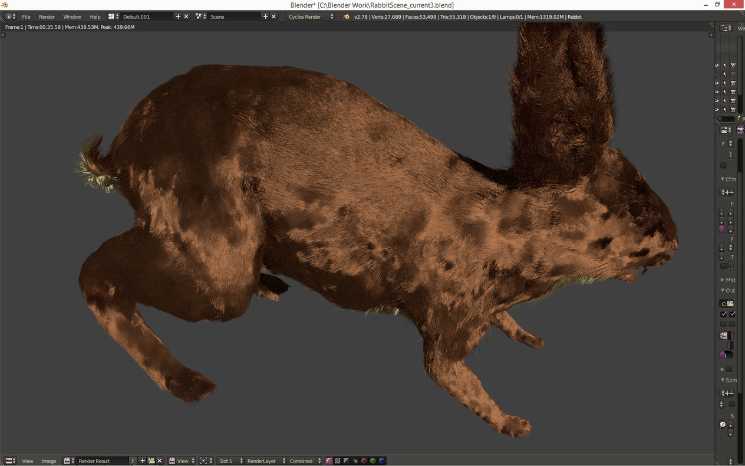Viewport: 745px width, 466px height.
Task: Open the Cycles Render engine dropdown
Action: point(311,17)
